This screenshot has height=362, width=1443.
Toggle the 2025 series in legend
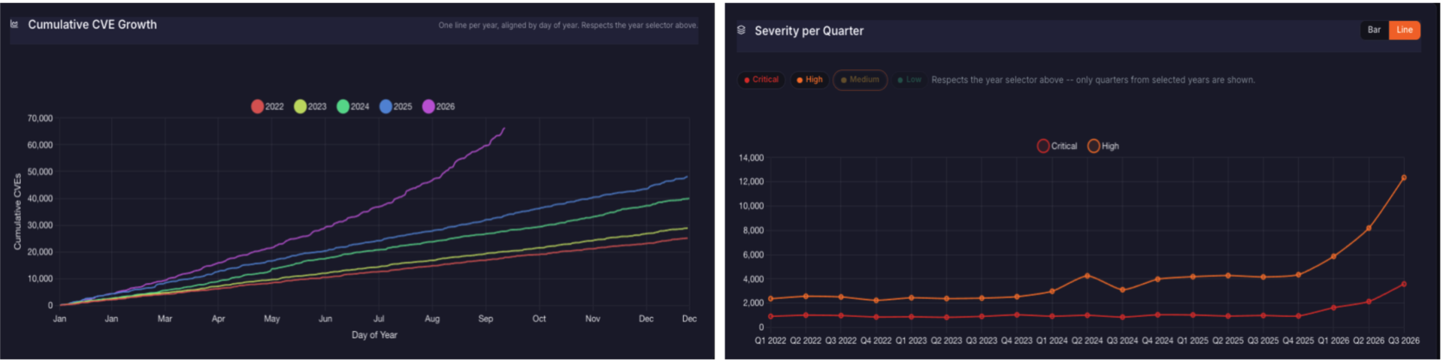396,107
